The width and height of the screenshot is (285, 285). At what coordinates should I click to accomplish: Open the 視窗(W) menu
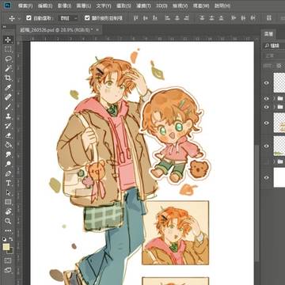point(200,6)
